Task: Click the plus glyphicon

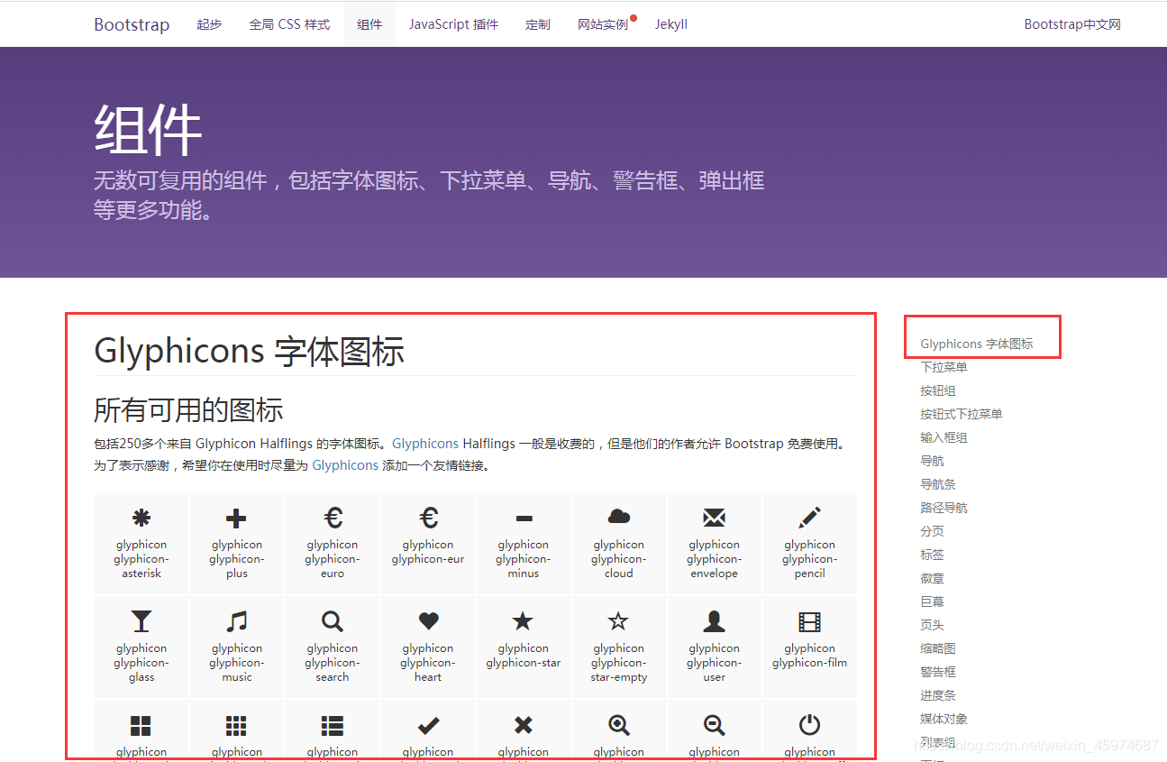Action: click(236, 518)
